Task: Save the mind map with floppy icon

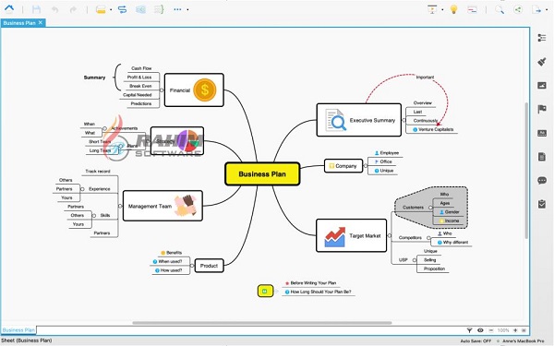Action: click(36, 9)
